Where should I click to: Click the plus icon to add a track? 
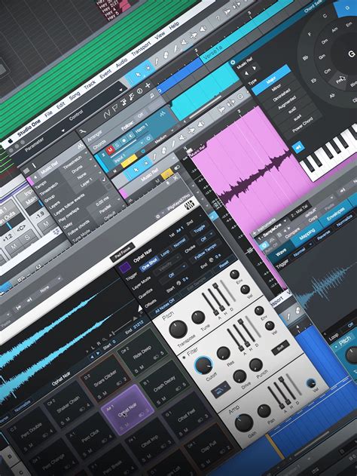(148, 86)
